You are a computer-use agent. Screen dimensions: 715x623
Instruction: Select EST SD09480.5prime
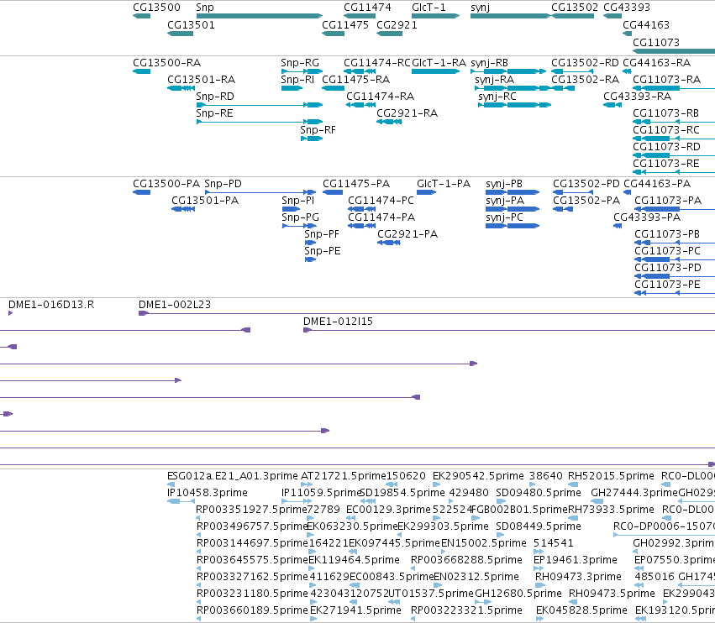pos(539,493)
